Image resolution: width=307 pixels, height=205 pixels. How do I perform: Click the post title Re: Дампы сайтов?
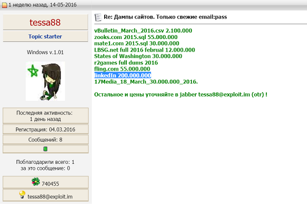pyautogui.click(x=165, y=17)
